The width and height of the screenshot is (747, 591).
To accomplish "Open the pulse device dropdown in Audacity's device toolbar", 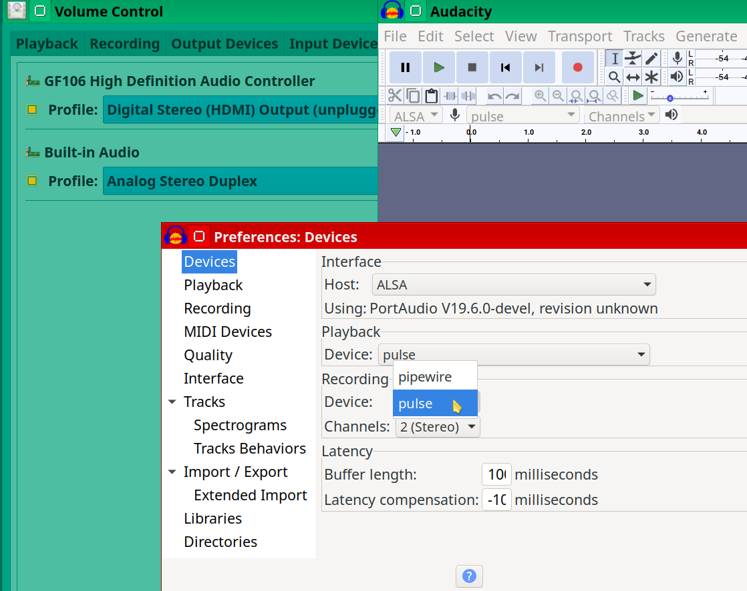I will [522, 116].
